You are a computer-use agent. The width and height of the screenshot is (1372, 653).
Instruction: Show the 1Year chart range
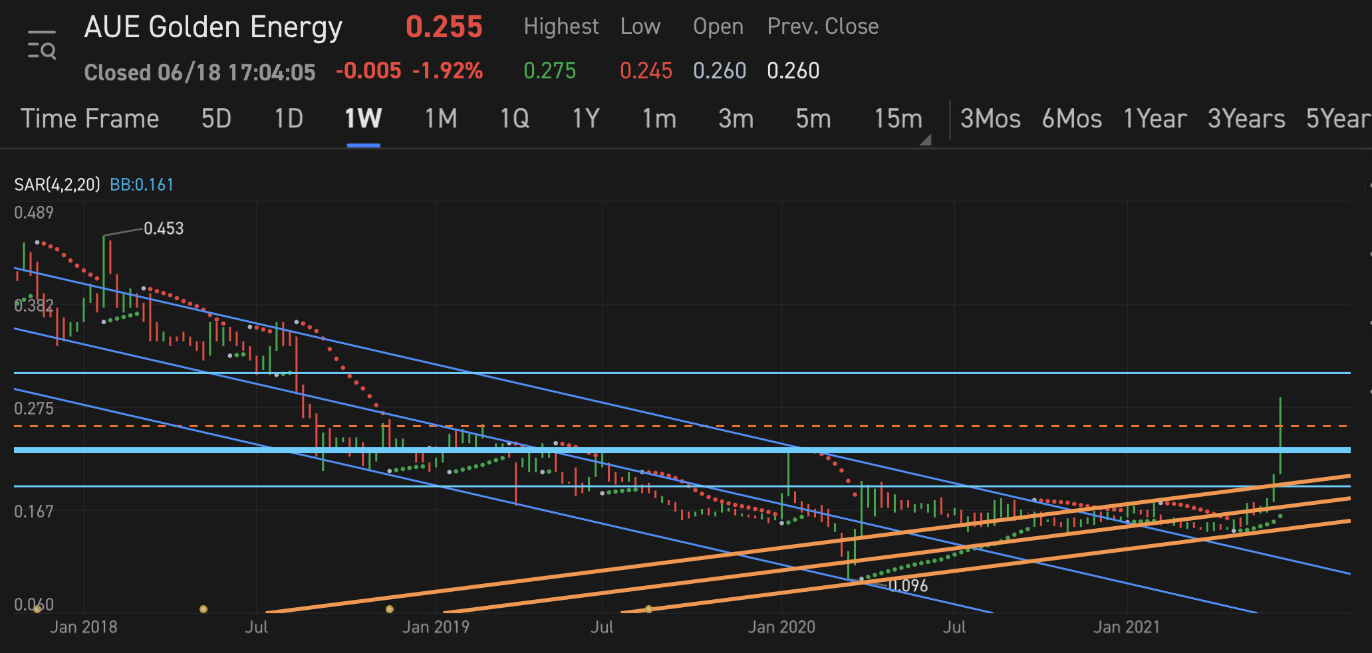coord(1155,119)
